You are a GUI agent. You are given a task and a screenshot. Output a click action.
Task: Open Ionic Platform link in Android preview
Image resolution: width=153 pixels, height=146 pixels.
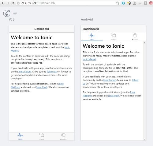click(x=87, y=96)
